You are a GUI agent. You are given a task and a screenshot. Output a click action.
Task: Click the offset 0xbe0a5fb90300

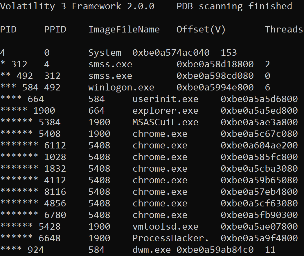(259, 215)
